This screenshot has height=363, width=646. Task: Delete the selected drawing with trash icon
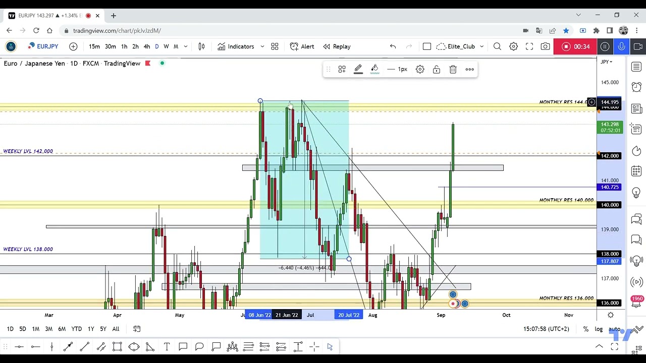pos(453,69)
